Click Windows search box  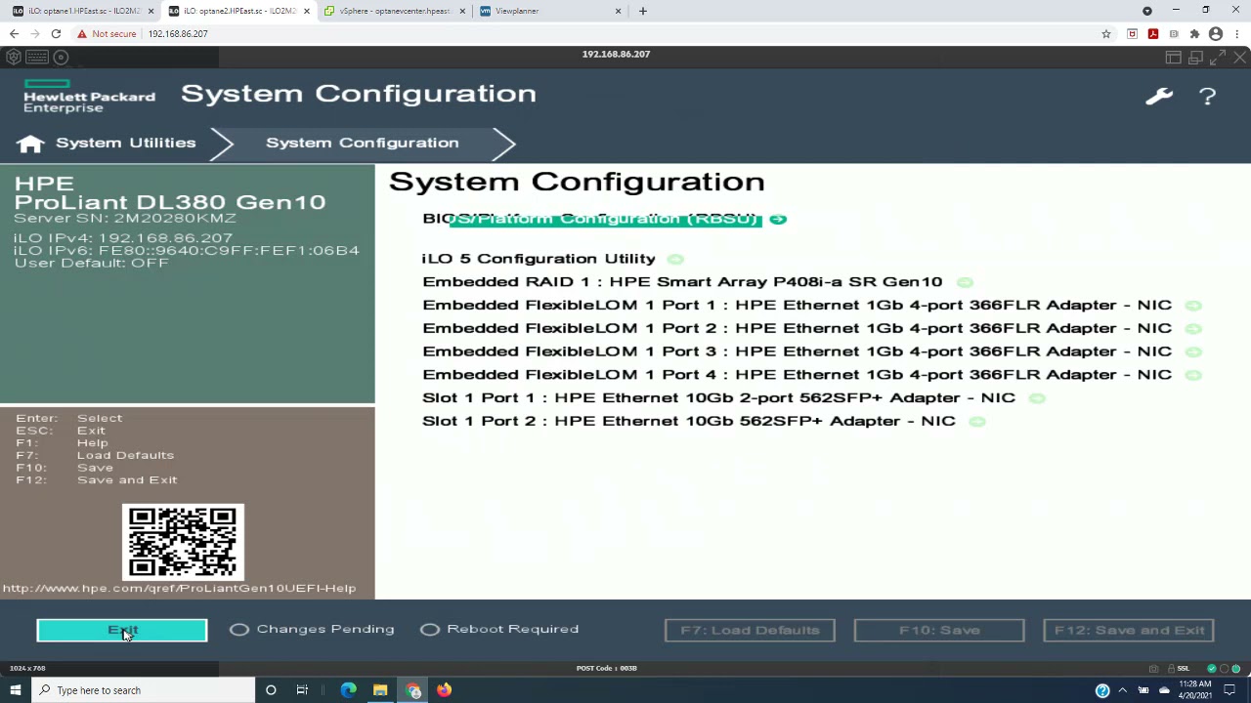[x=143, y=690]
